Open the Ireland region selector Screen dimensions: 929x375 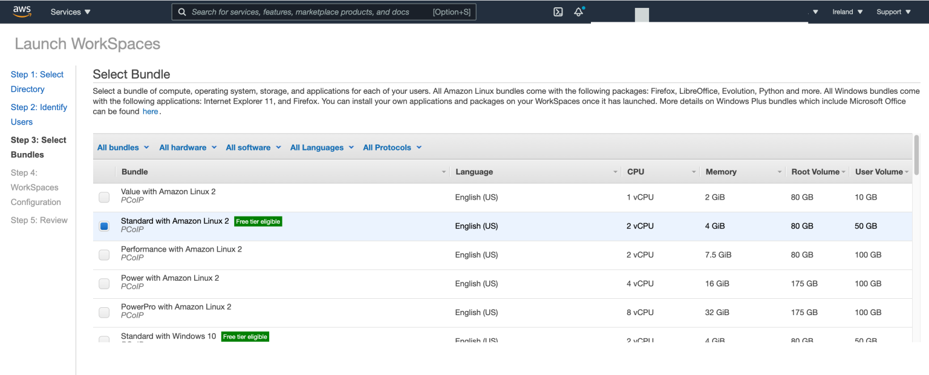pos(847,12)
